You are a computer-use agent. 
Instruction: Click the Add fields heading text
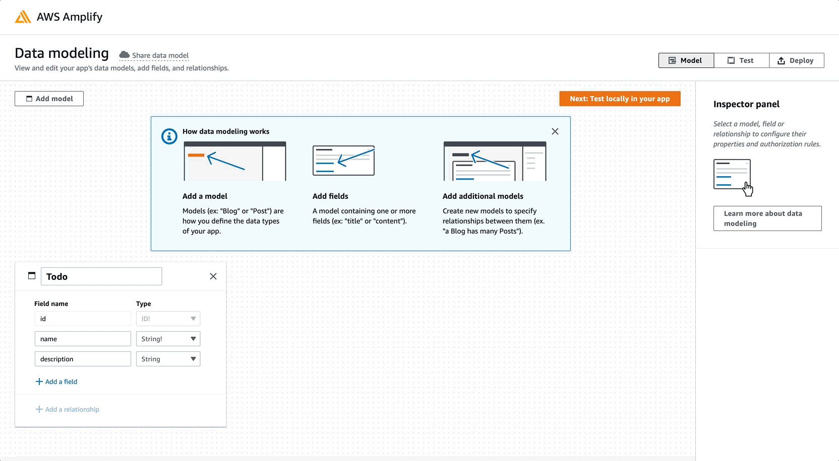point(330,196)
